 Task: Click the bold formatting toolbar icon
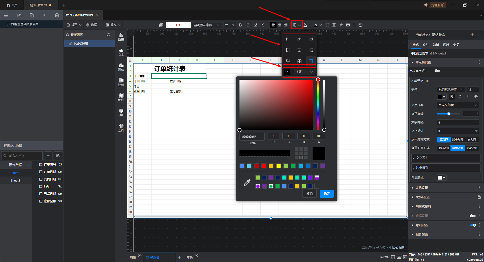coord(240,25)
